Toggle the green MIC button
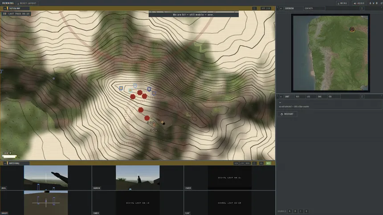 point(268,163)
